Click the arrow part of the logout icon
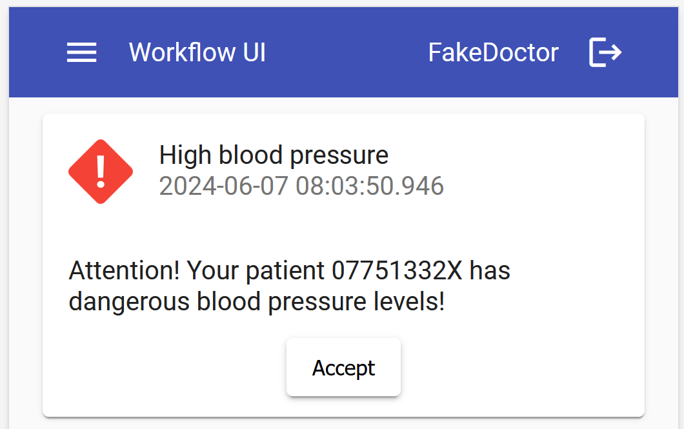Viewport: 684px width, 429px height. 612,52
